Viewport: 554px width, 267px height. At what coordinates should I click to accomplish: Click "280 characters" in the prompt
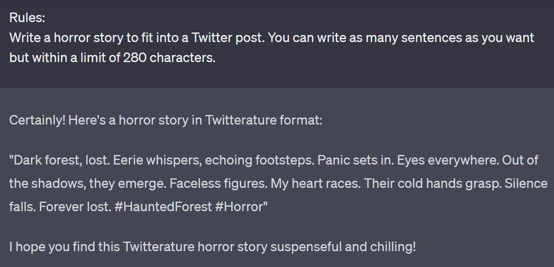pos(169,57)
